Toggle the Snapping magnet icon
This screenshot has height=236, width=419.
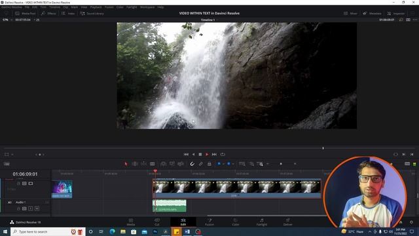[192, 164]
